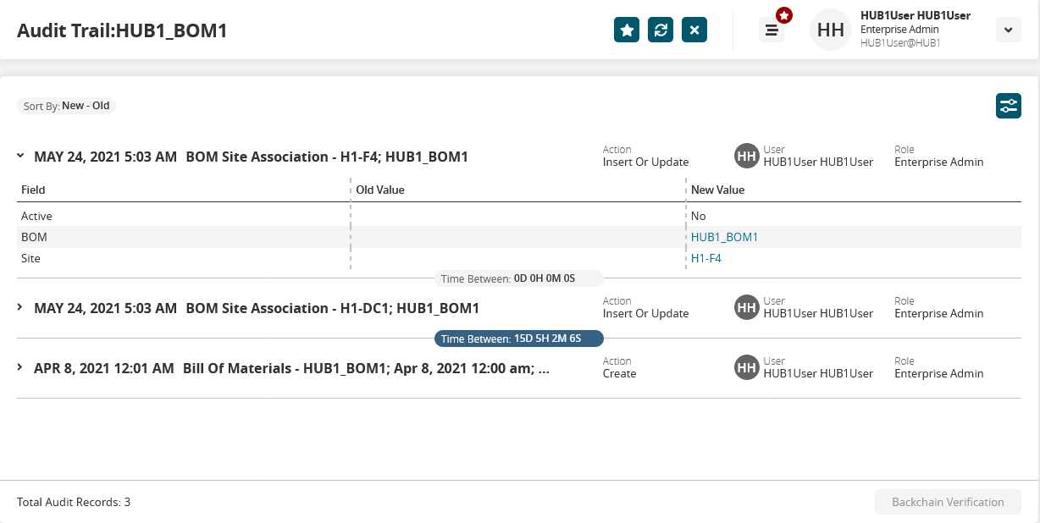Expand the Bill Of Materials Create record
Screen dimensions: 1040x523
point(20,367)
